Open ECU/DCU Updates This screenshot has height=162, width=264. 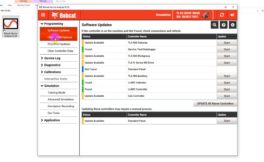pyautogui.click(x=58, y=44)
